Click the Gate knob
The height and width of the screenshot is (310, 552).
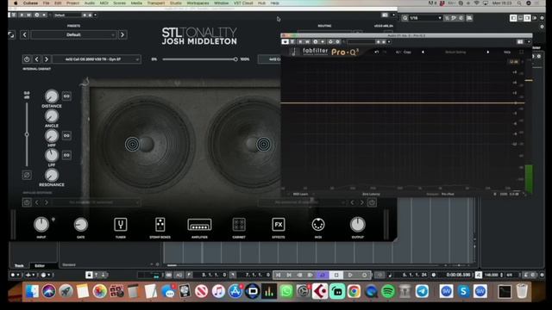(x=80, y=225)
